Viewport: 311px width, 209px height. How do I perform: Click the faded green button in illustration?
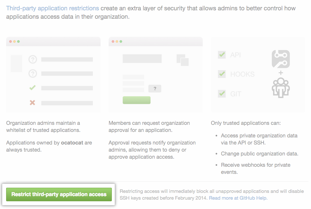click(x=137, y=100)
